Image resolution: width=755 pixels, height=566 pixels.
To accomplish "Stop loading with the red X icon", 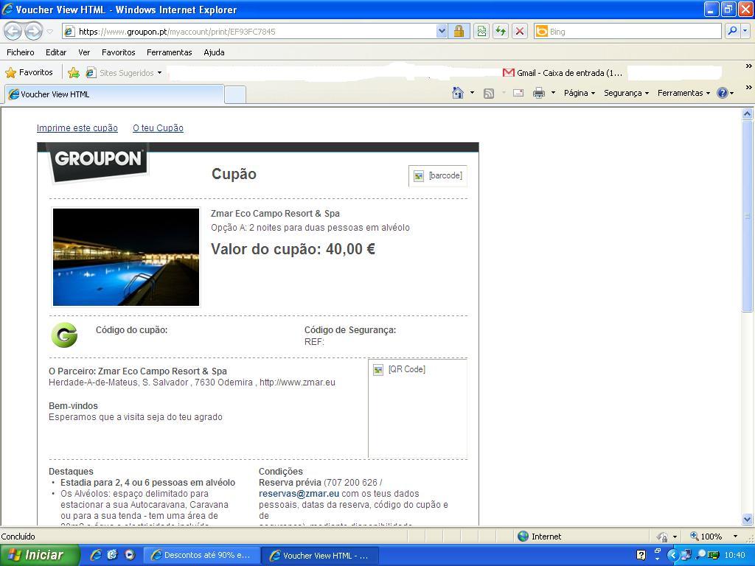I will 520,32.
